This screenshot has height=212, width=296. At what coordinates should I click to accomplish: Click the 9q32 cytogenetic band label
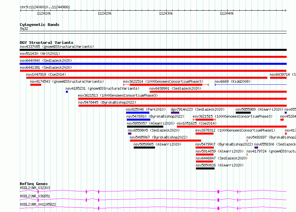pyautogui.click(x=24, y=29)
